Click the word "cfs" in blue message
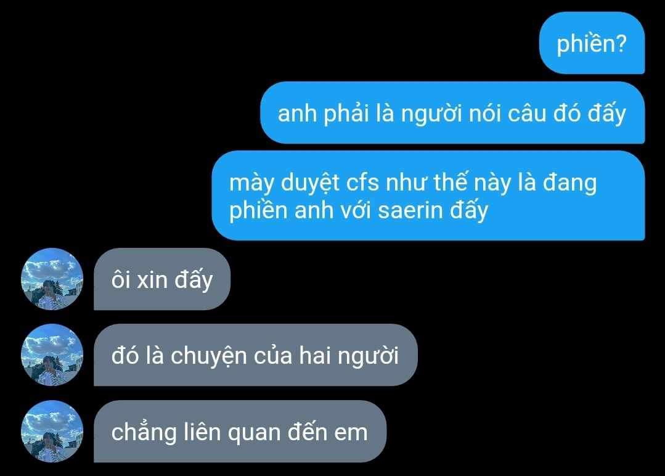This screenshot has width=665, height=476. tap(362, 183)
